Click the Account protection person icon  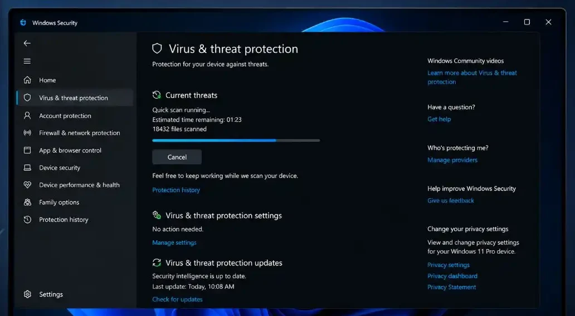point(27,115)
